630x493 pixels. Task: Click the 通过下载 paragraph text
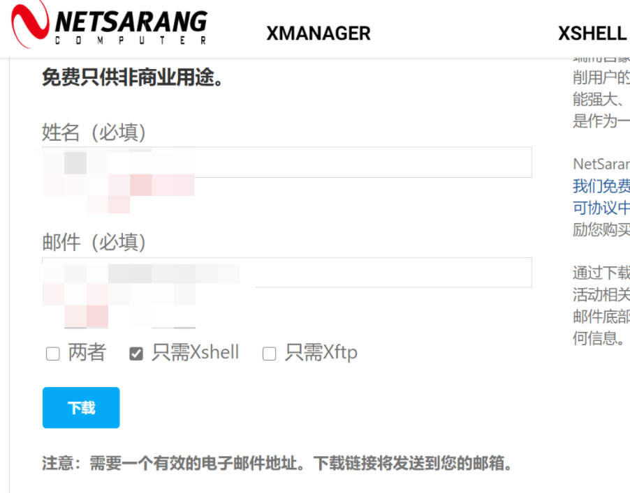point(601,273)
